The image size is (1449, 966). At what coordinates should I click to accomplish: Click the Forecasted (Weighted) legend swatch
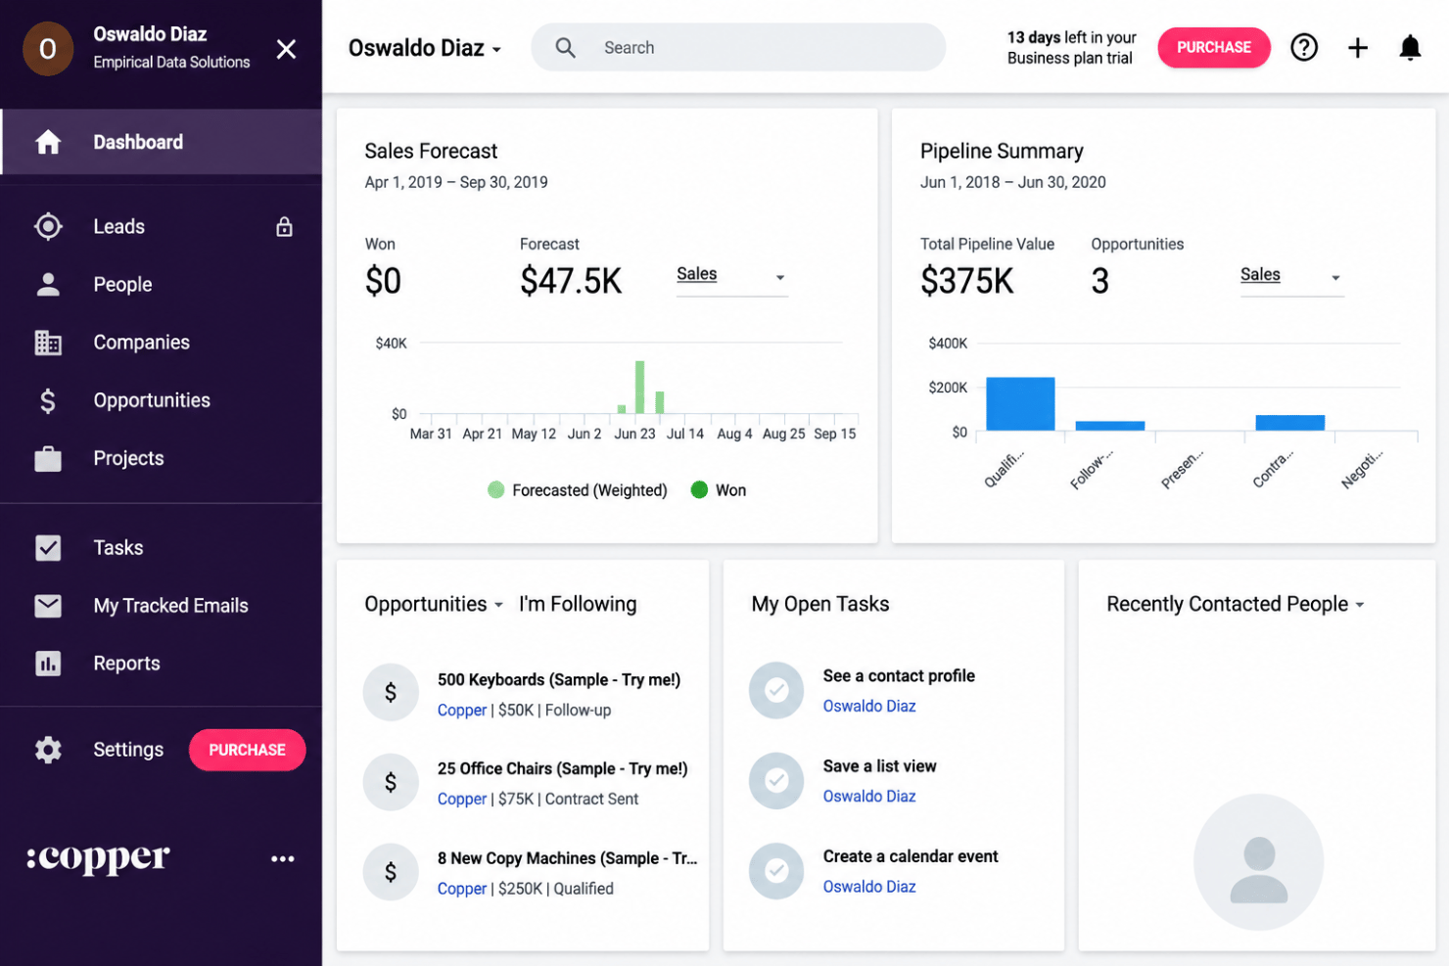[496, 490]
